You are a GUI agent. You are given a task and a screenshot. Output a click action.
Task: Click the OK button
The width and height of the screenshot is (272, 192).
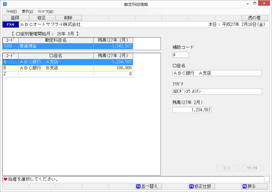tap(228, 168)
